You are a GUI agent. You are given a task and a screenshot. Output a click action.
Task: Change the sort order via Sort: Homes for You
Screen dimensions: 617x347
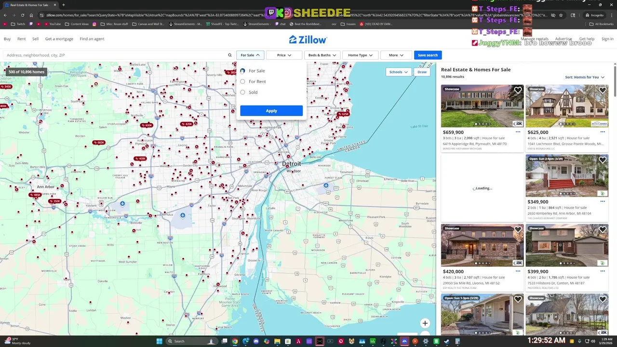click(x=585, y=77)
